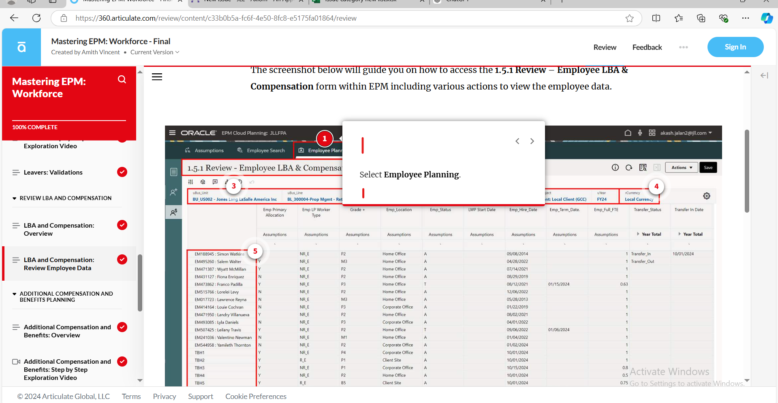
Task: Click the sidebar lesson list scrollbar
Action: [x=140, y=283]
